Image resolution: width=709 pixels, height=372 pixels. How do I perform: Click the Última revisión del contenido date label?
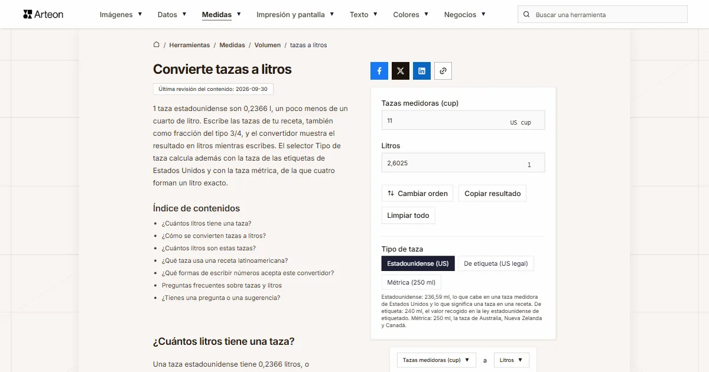click(x=213, y=89)
